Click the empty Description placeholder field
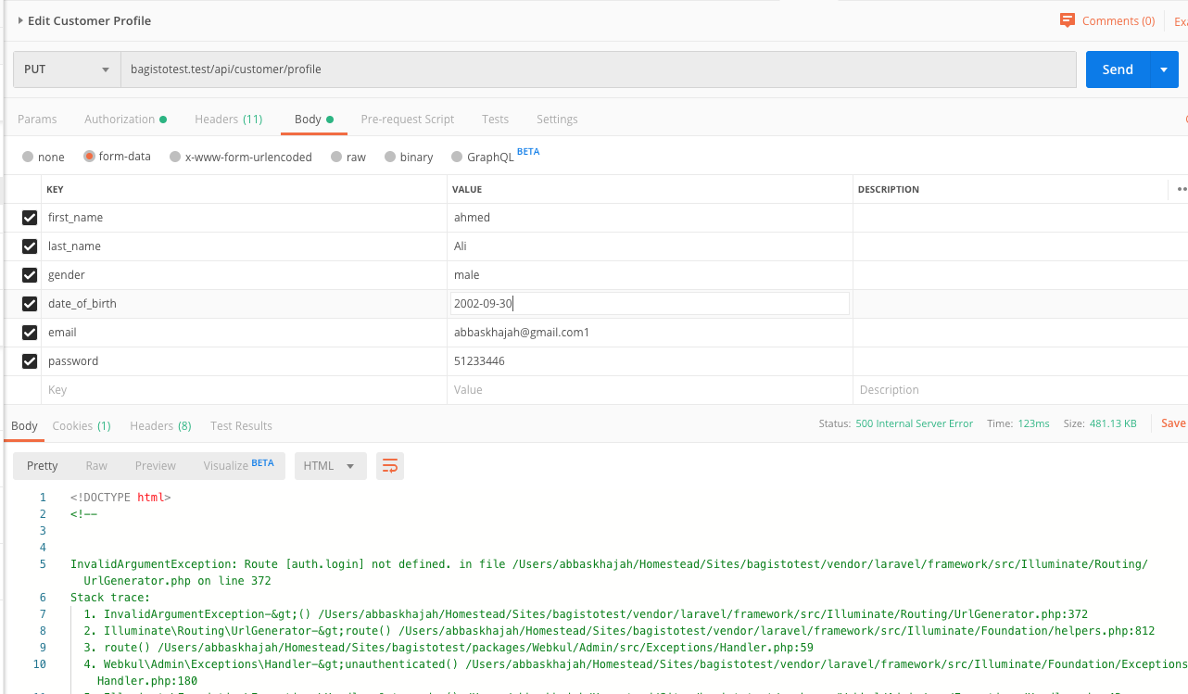1188x694 pixels. 1019,390
